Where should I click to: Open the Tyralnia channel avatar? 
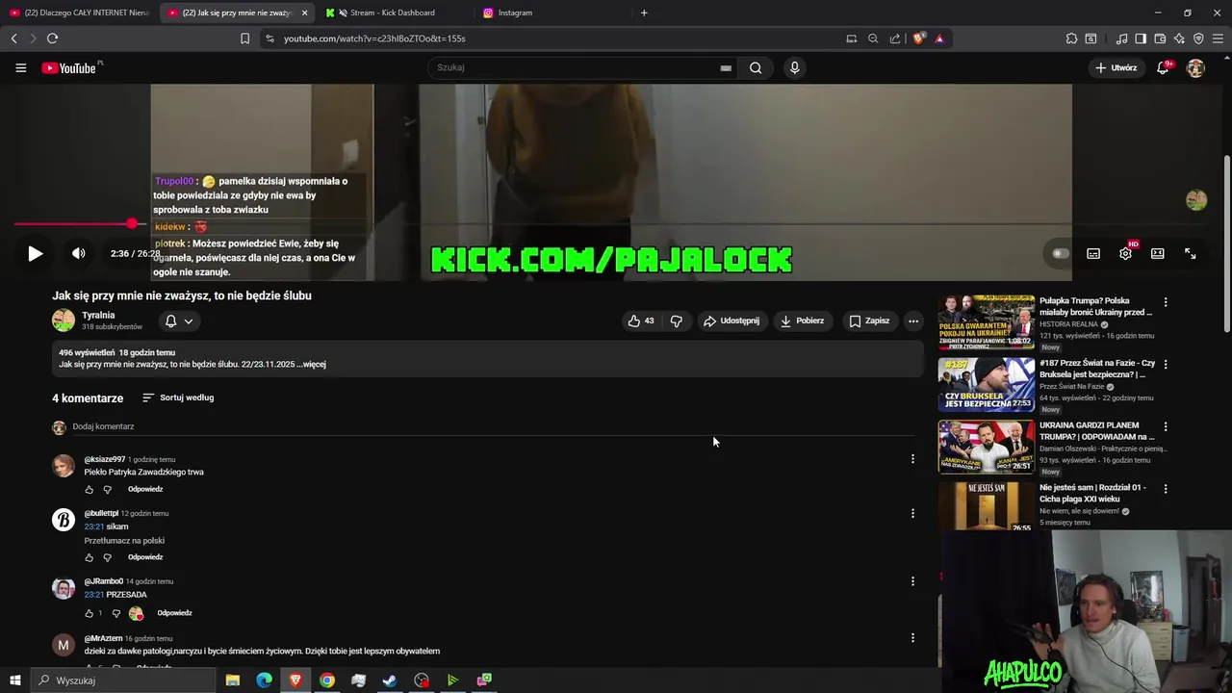64,321
